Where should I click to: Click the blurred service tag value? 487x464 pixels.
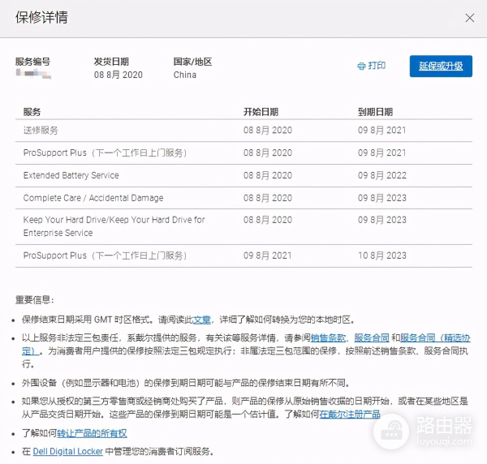pyautogui.click(x=33, y=74)
